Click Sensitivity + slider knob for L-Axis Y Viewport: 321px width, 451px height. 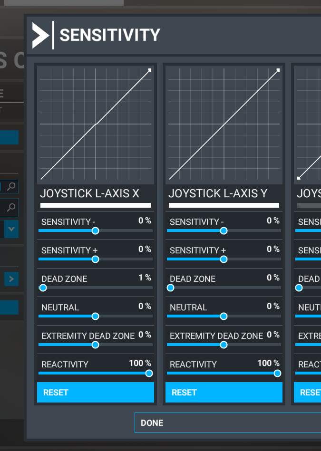pyautogui.click(x=224, y=259)
